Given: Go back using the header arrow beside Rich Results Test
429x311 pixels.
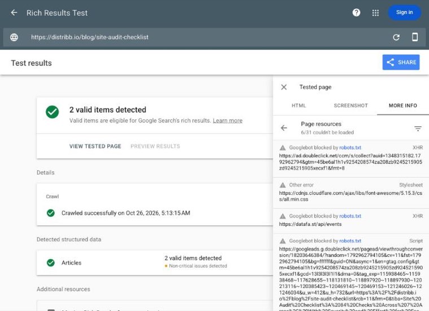Looking at the screenshot, I should [14, 12].
